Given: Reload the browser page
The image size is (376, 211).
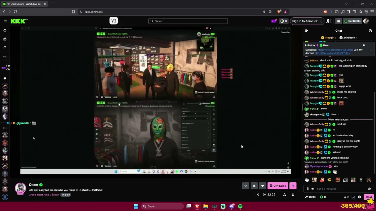Looking at the screenshot, I should (x=16, y=12).
